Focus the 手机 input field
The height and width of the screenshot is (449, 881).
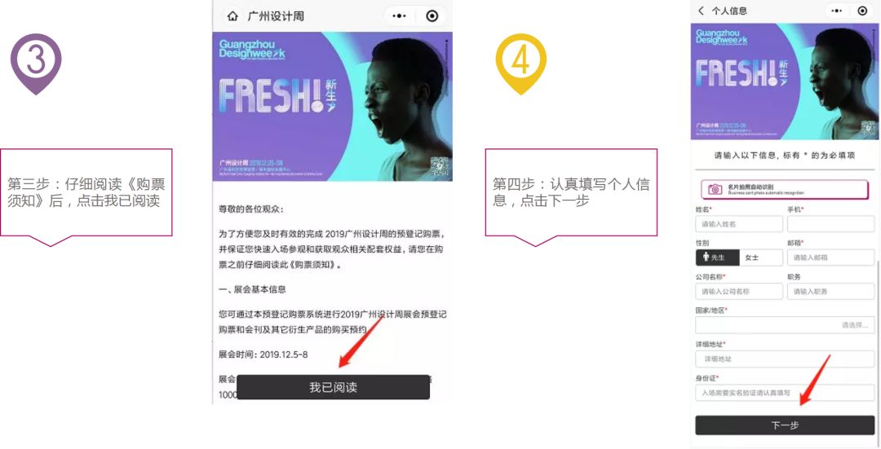pos(830,224)
